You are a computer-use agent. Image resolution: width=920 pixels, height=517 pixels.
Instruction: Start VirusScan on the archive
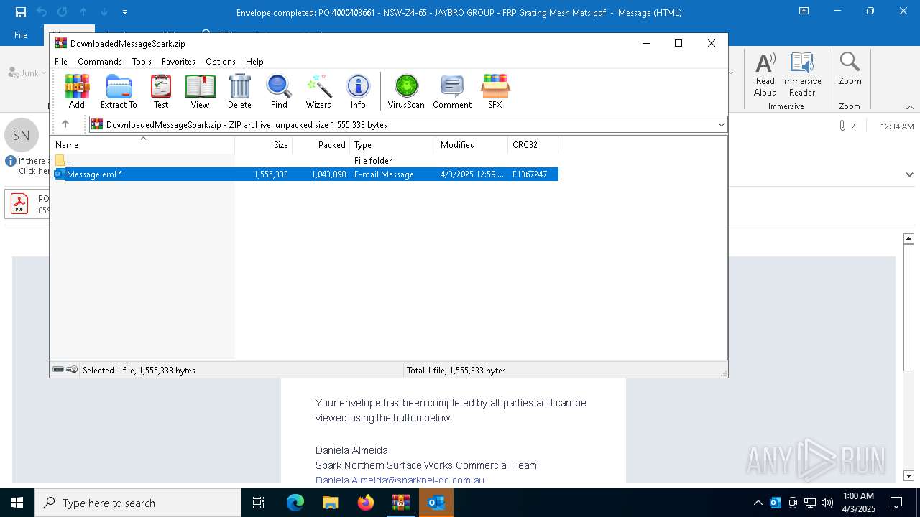(406, 91)
